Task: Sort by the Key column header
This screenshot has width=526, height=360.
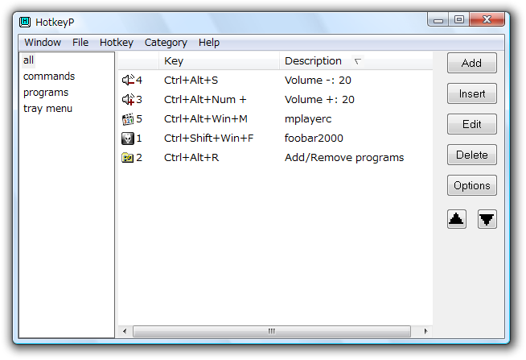Action: click(x=219, y=60)
